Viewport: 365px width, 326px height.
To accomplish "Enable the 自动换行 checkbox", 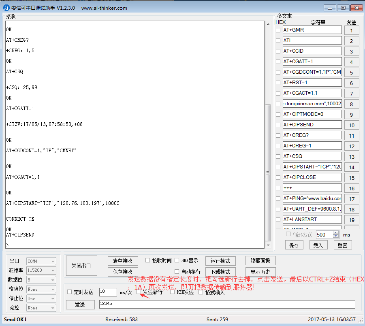I will click(177, 272).
